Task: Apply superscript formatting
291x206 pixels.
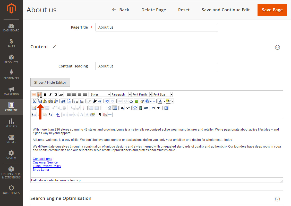Action: (x=128, y=108)
